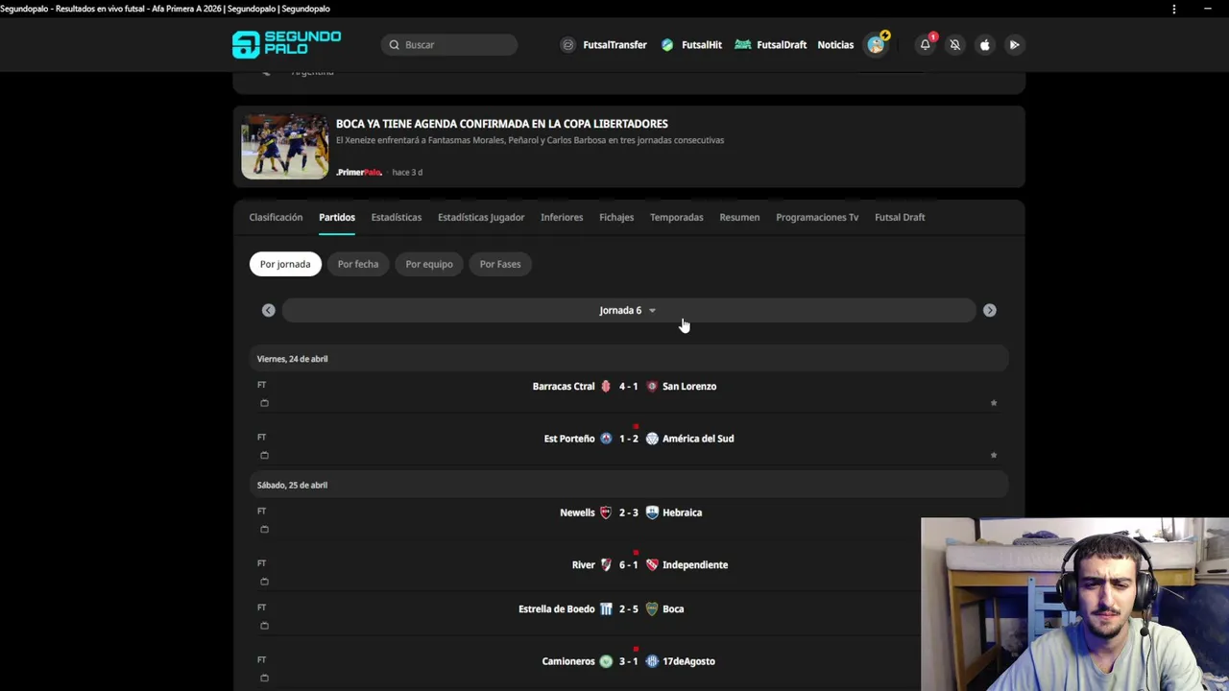
Task: Open River team crest
Action: (606, 565)
